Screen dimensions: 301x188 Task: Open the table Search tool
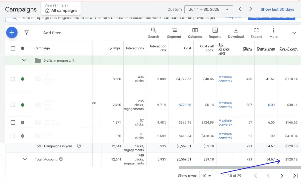pyautogui.click(x=154, y=33)
